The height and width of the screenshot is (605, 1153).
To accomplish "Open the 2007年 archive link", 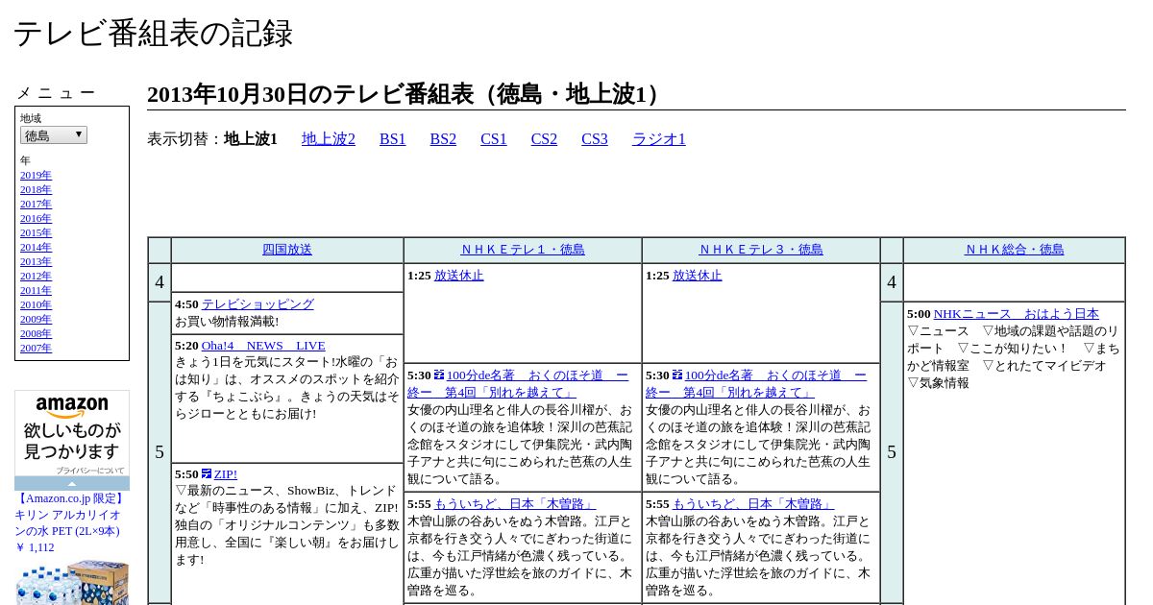I will click(36, 348).
